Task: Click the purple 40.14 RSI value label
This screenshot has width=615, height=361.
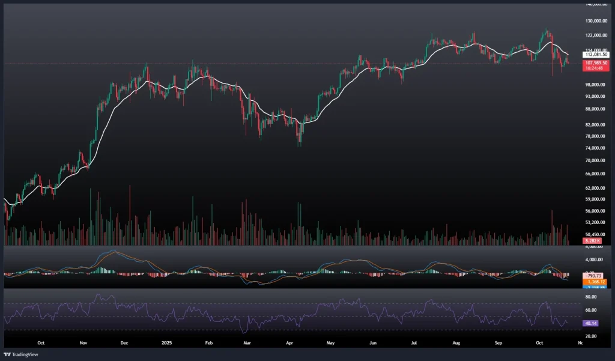Action: (591, 323)
